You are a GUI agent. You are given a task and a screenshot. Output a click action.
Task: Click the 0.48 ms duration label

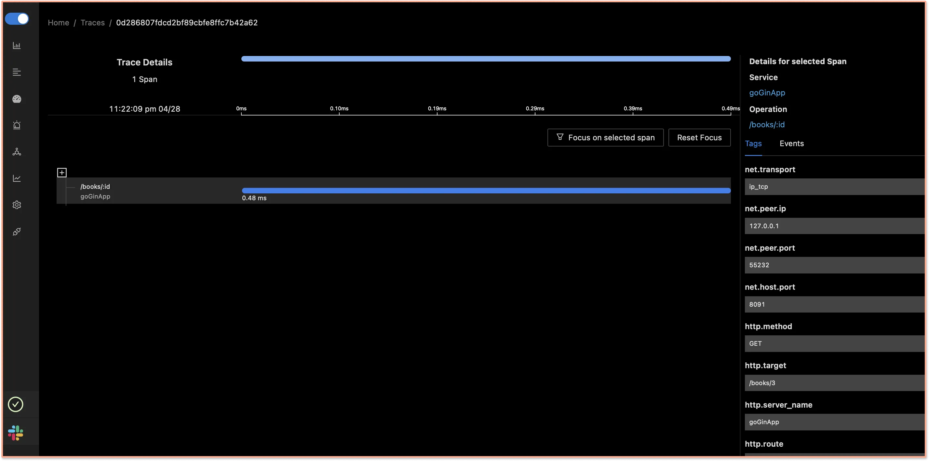254,198
